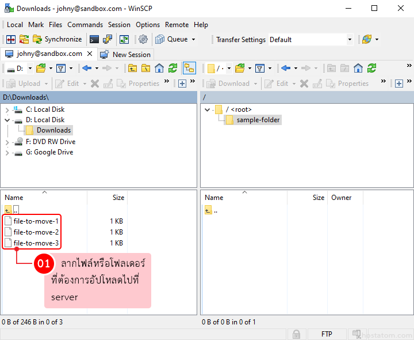Open the local drive D: dropdown
This screenshot has height=340, width=414.
(x=28, y=69)
